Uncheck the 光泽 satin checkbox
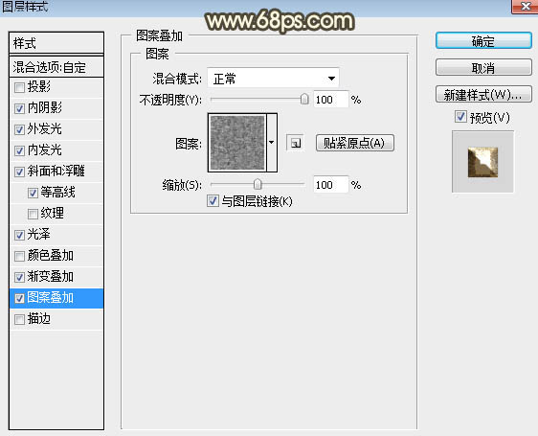The image size is (538, 436). tap(19, 235)
